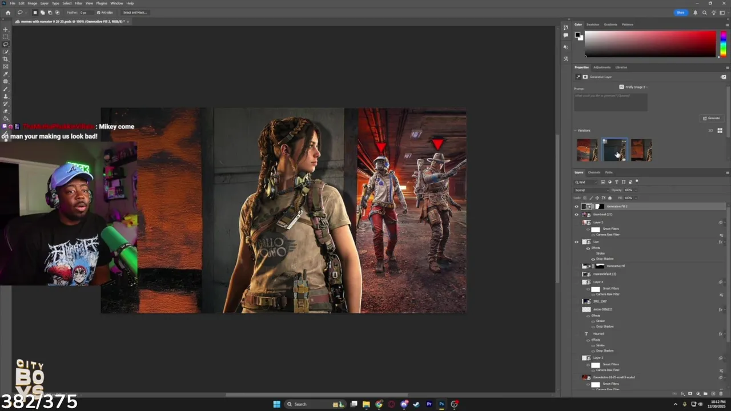Open the Comments panel icon
This screenshot has width=731, height=411.
566,35
